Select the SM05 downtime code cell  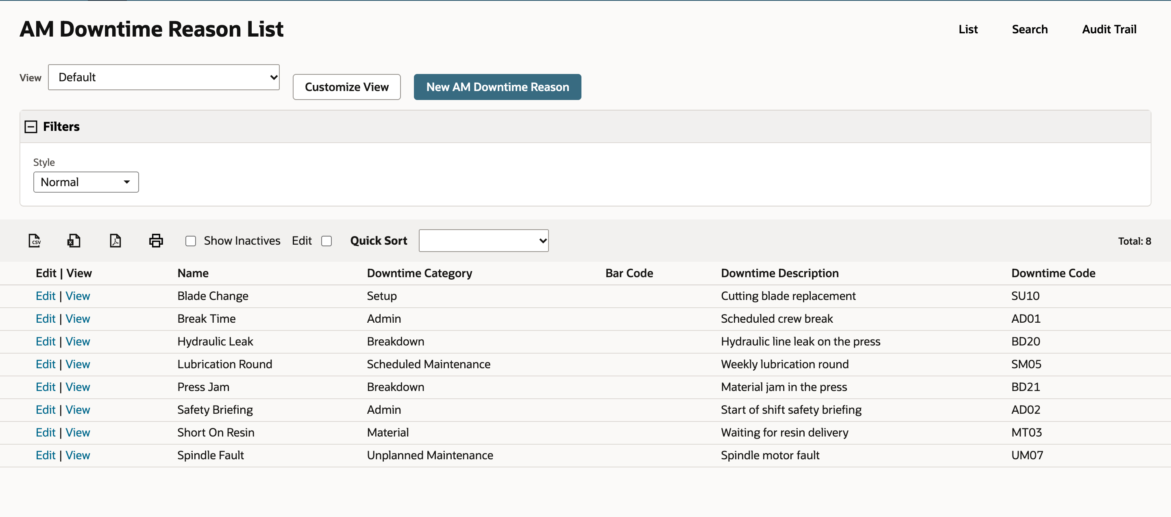click(x=1026, y=364)
